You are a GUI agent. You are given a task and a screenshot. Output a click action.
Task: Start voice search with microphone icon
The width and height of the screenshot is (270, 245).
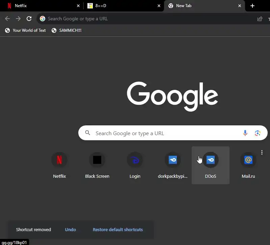click(245, 133)
